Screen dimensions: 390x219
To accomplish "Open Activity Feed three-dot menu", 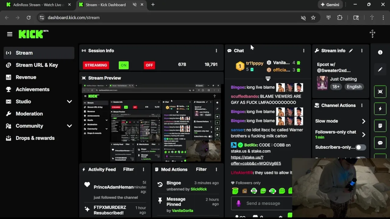I will pos(144,169).
